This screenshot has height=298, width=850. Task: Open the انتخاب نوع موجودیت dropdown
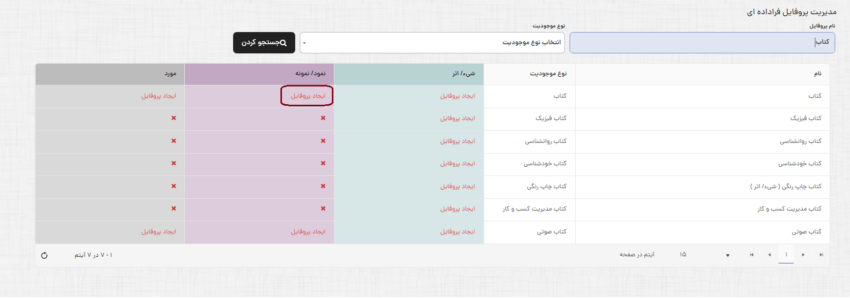point(432,43)
